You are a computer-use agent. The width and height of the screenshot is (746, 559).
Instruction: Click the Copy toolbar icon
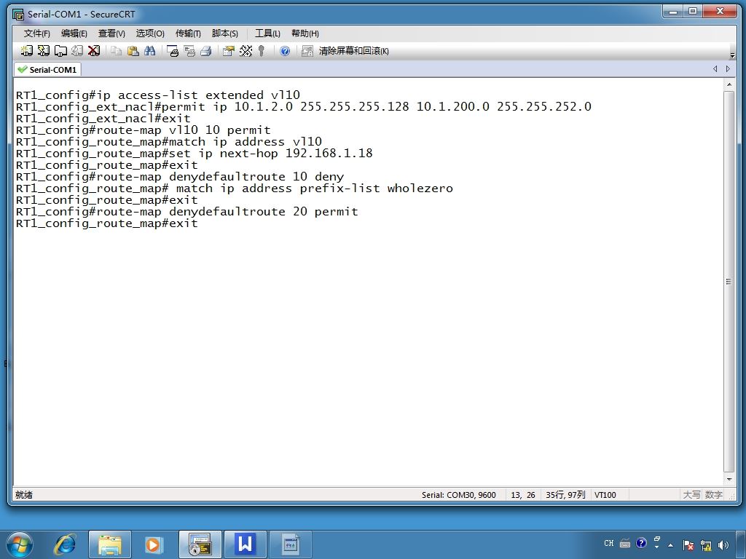coord(116,50)
